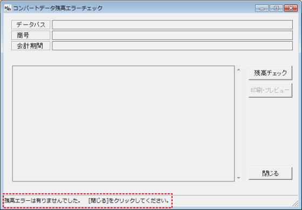
Task: Click the コンバートデータ残高エラーチェック window title
Action: (58, 8)
